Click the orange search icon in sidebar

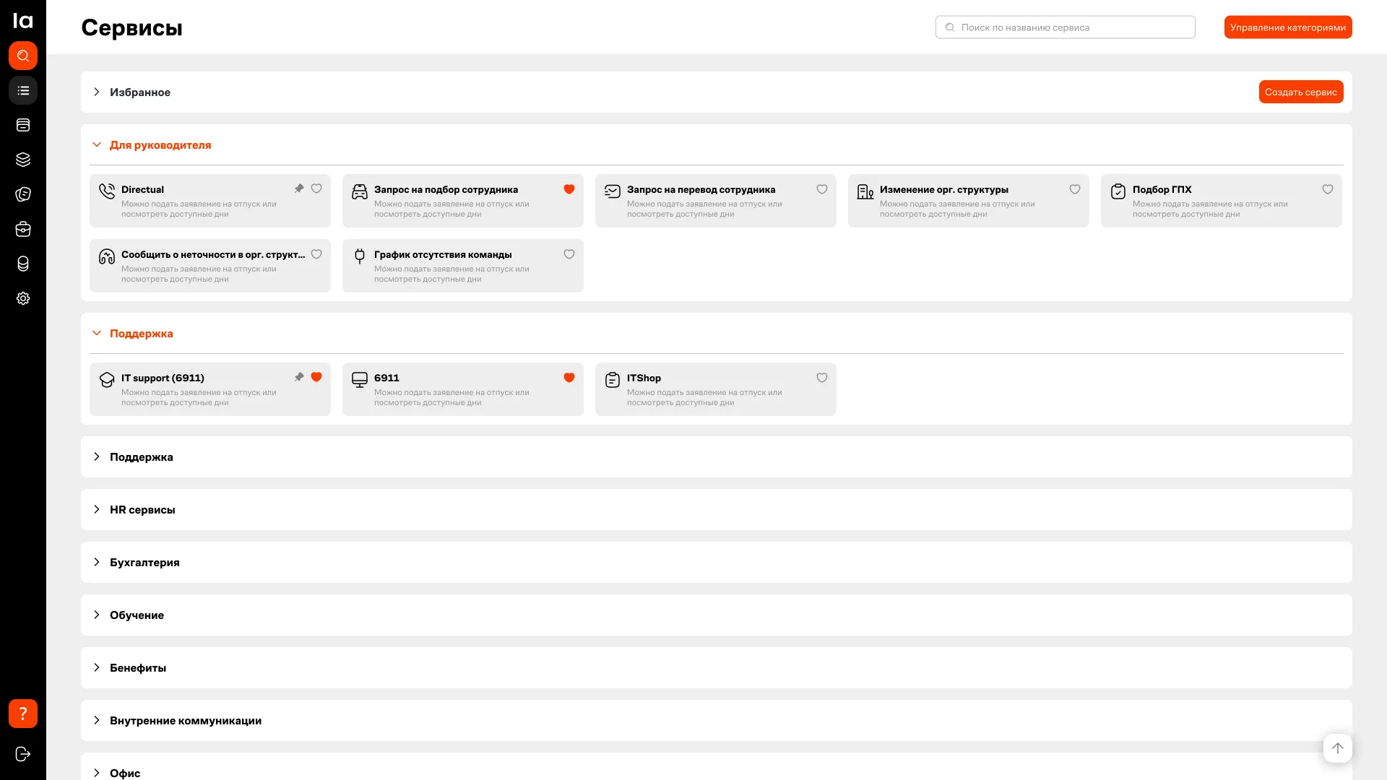pyautogui.click(x=23, y=56)
